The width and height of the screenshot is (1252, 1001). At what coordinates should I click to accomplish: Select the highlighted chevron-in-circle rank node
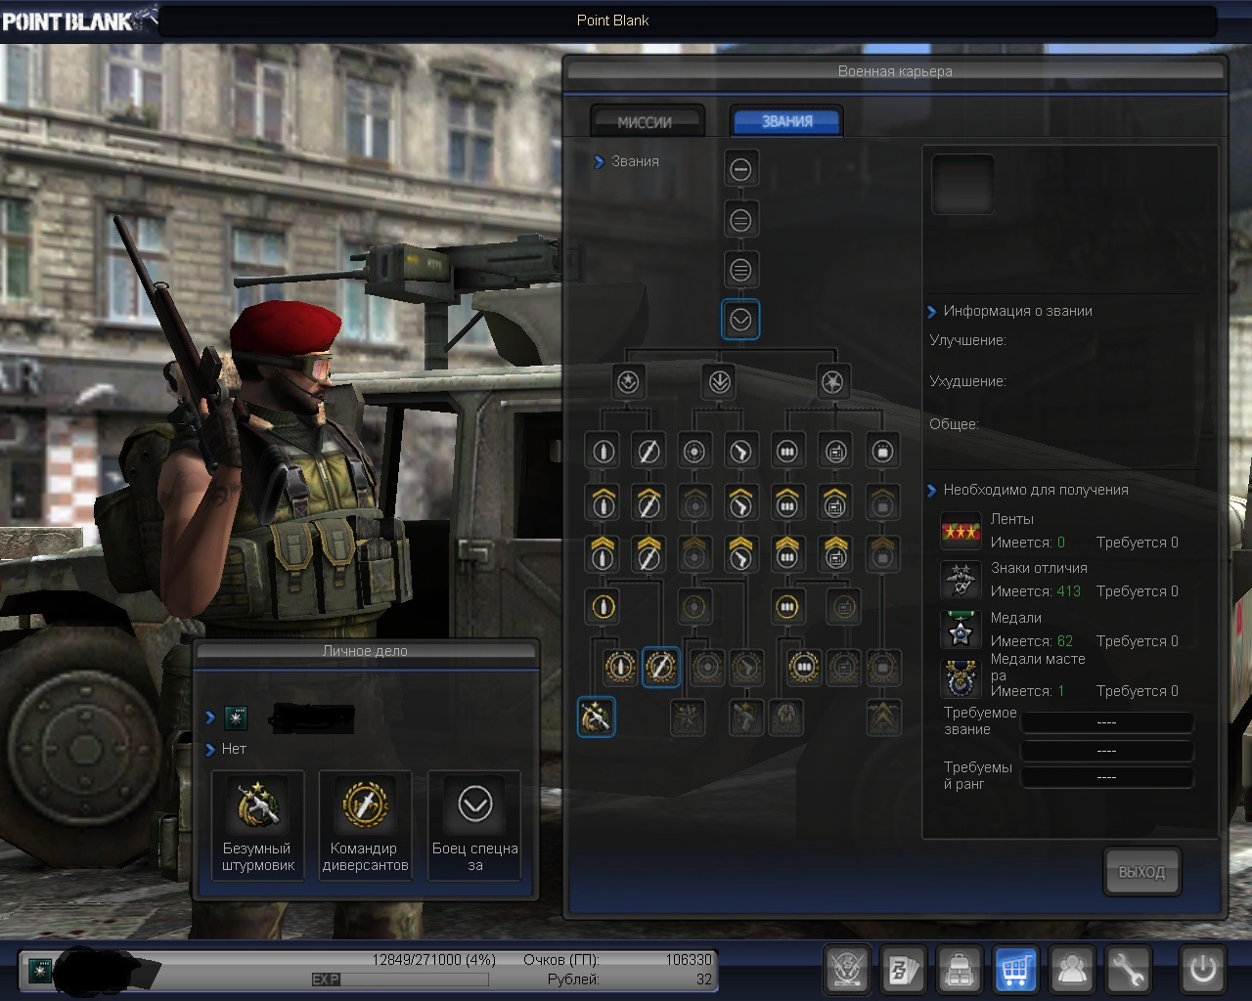[740, 320]
